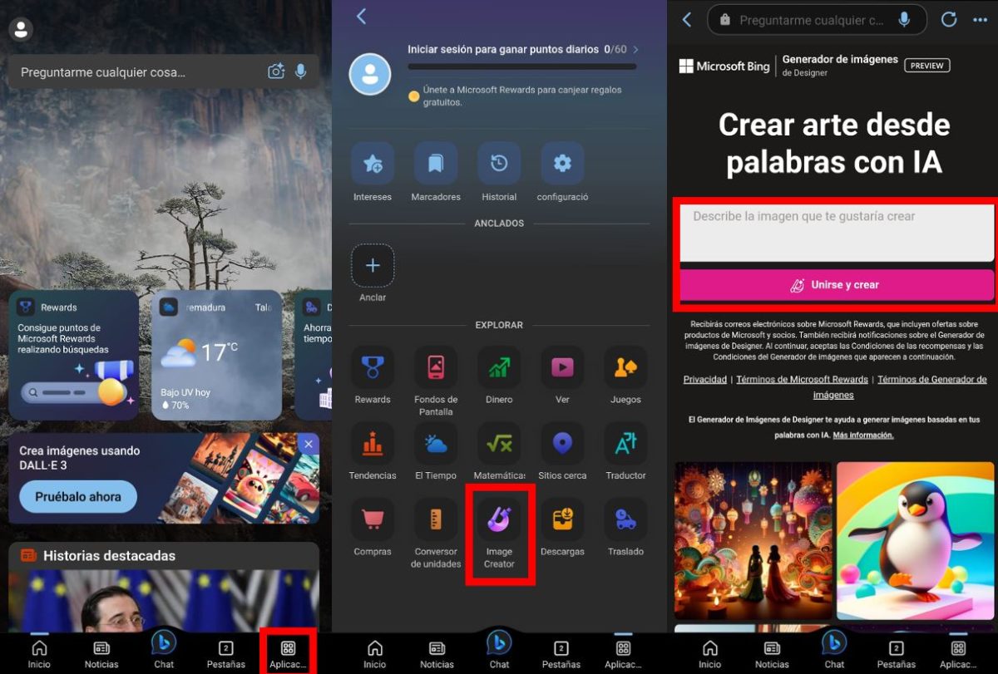Reload the Image Creator page

tap(948, 19)
